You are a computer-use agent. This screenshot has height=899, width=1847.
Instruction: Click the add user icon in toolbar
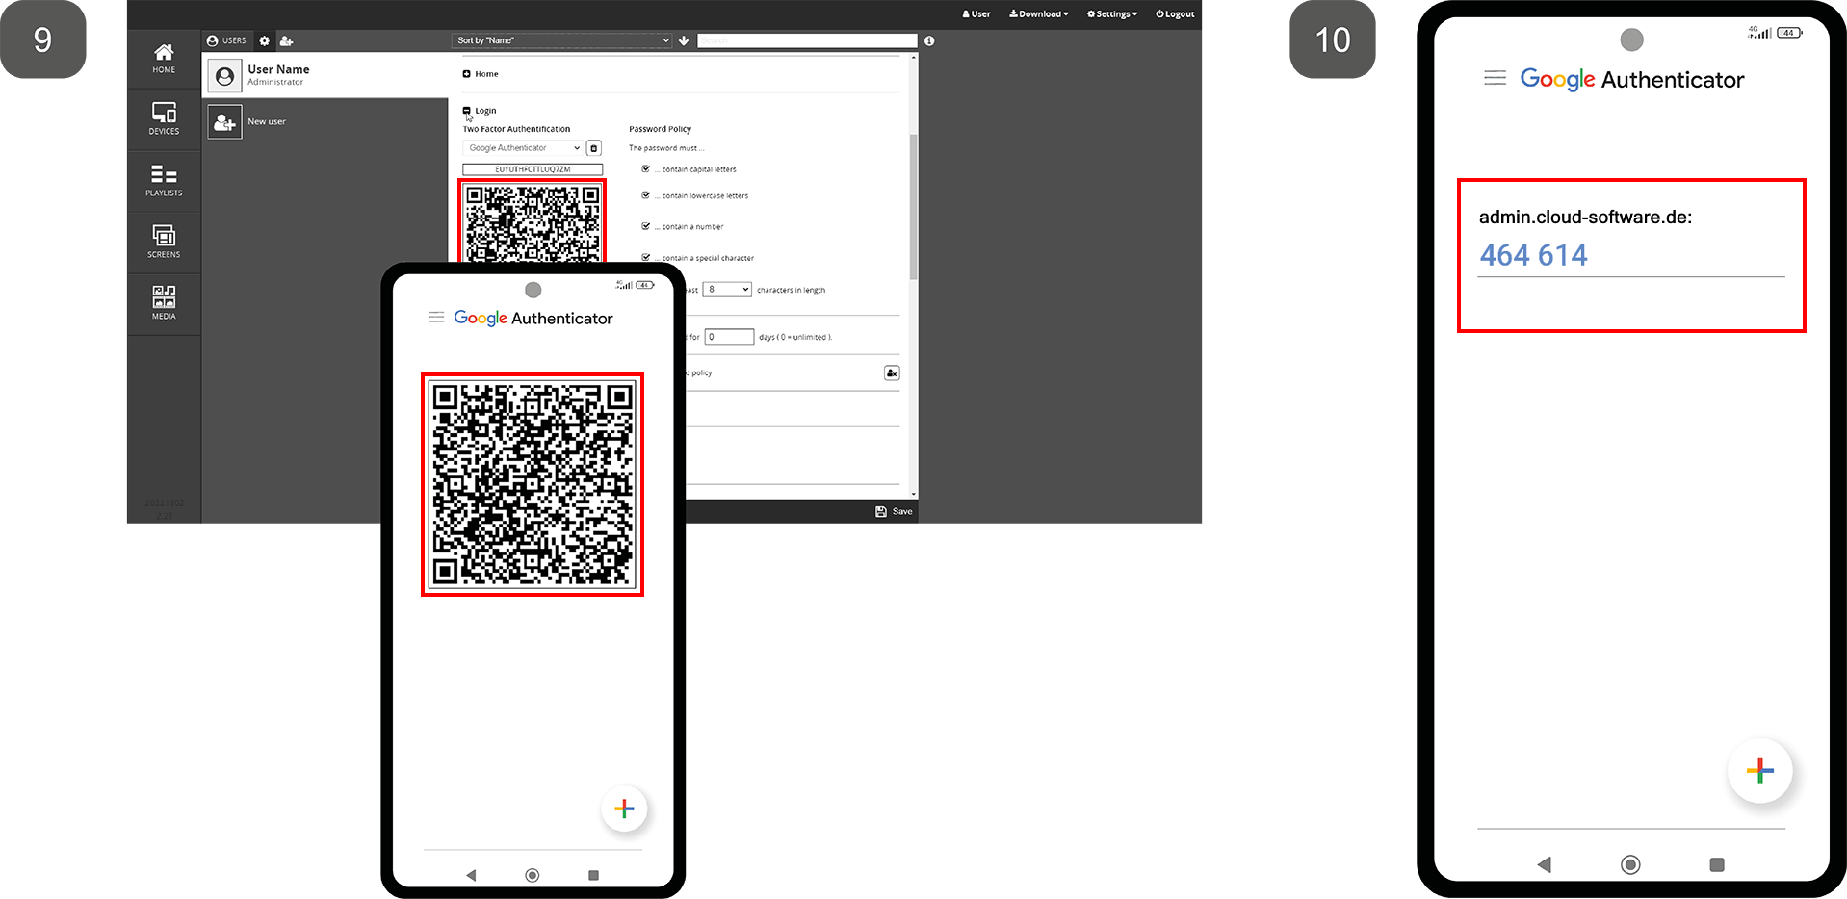point(286,40)
